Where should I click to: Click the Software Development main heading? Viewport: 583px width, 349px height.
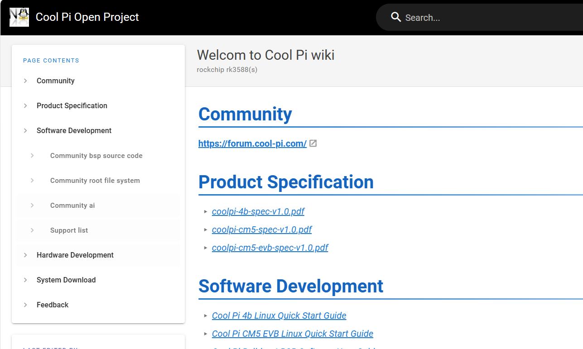(291, 286)
